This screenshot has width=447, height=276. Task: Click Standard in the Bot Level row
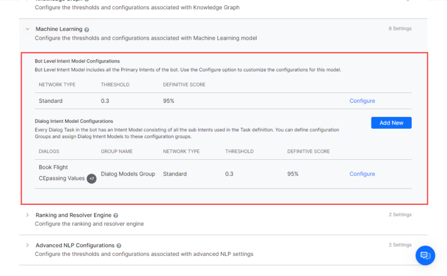(51, 101)
